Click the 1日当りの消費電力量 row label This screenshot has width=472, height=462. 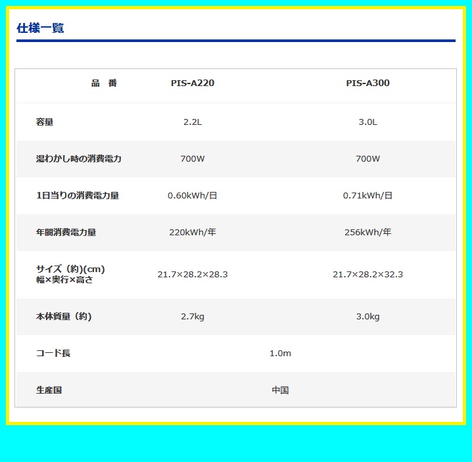[78, 195]
